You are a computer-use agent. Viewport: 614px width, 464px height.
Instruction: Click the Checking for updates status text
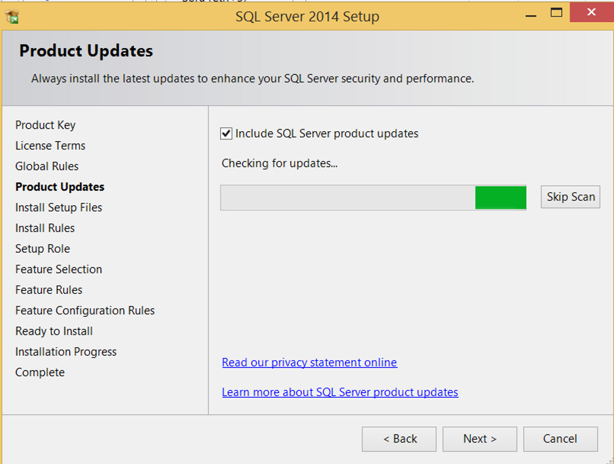point(280,163)
